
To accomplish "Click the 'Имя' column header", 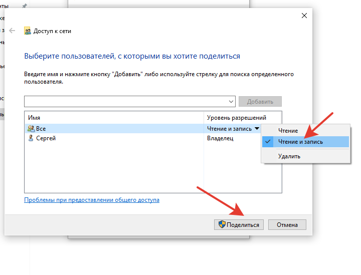I will [x=34, y=118].
